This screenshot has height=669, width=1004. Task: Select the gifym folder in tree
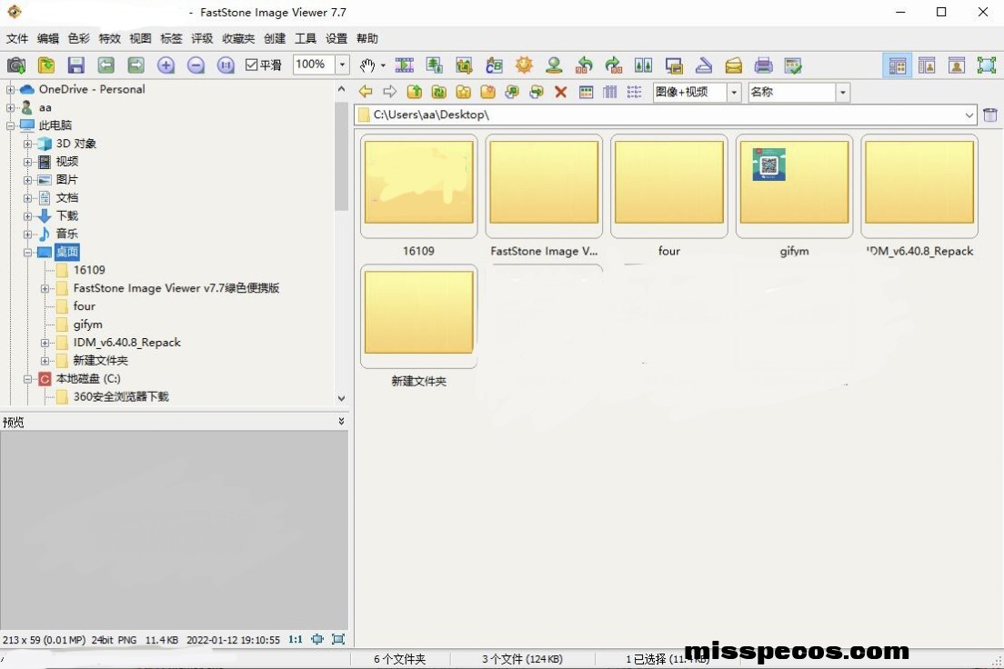click(88, 325)
